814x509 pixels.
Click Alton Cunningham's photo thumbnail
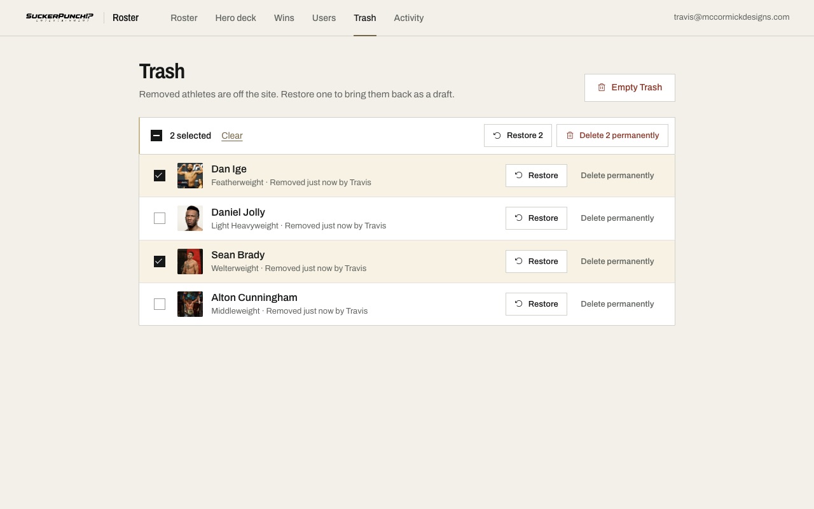coord(190,304)
